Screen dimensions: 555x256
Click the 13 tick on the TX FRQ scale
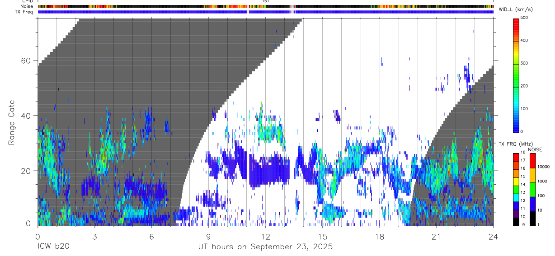pos(523,193)
